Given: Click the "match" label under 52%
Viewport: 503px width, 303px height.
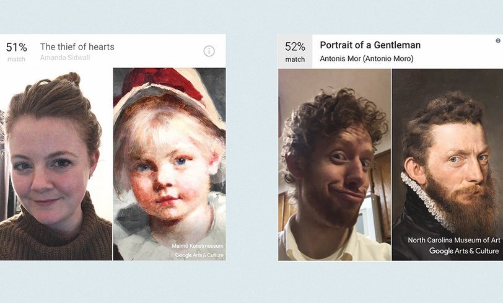Looking at the screenshot, I should pyautogui.click(x=295, y=59).
